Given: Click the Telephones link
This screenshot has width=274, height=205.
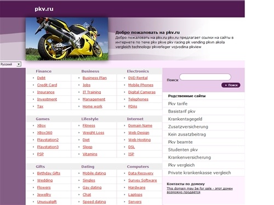Looking at the screenshot, I should coord(138,99).
